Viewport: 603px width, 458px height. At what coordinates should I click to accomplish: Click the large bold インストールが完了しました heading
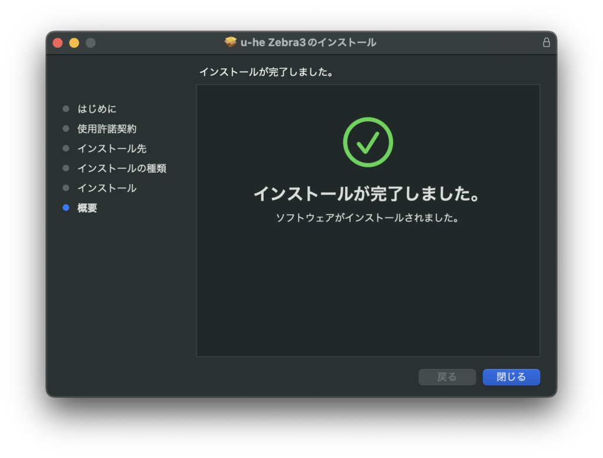click(x=367, y=194)
